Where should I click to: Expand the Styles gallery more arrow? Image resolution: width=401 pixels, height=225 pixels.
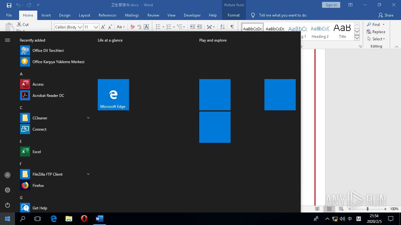(x=357, y=38)
